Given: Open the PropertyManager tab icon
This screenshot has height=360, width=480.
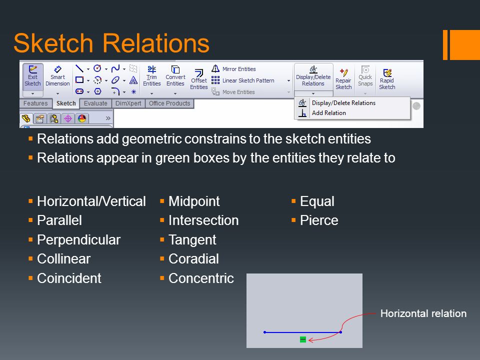Looking at the screenshot, I should point(40,118).
